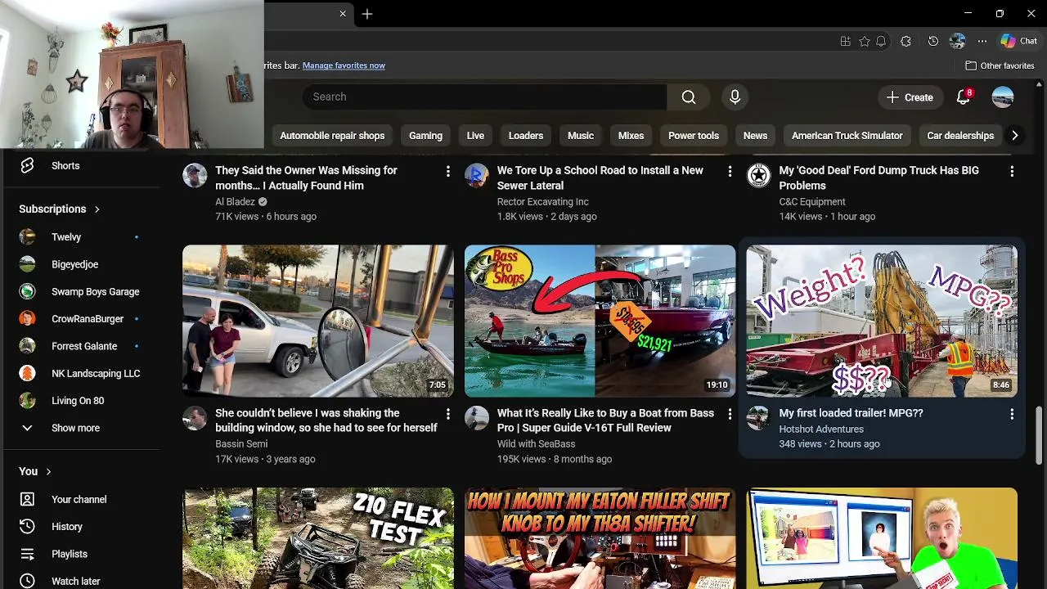The image size is (1047, 589).
Task: Open options for Rector Excavating video
Action: (730, 171)
